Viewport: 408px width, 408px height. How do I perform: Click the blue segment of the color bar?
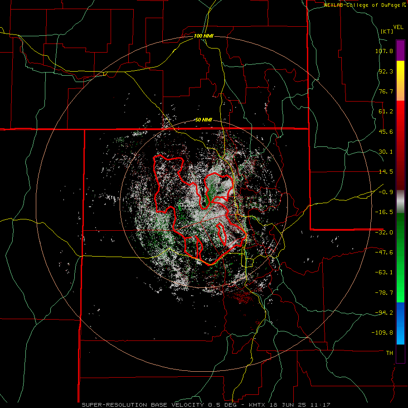click(400, 323)
